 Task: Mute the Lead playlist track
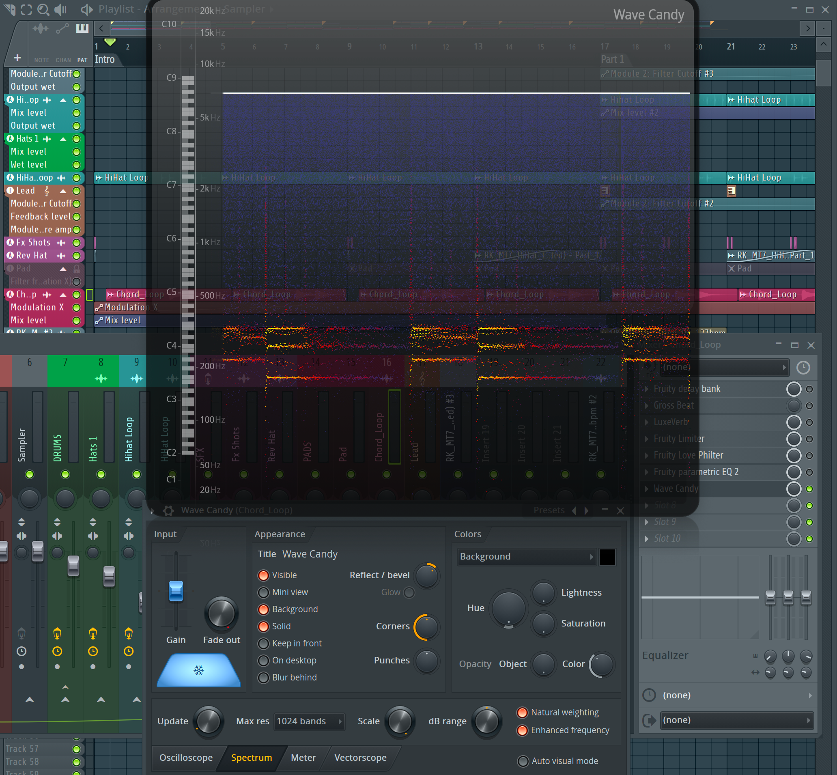coord(76,191)
